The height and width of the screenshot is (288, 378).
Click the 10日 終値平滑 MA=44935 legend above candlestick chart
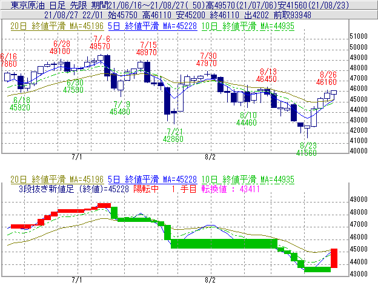(248, 26)
